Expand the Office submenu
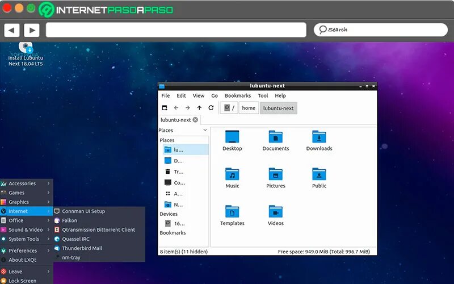The image size is (454, 284). [x=26, y=220]
